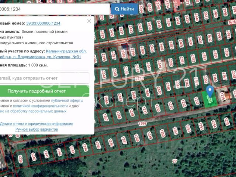Click road parcel label 1259
This screenshot has height=177, width=236.
[x=142, y=124]
